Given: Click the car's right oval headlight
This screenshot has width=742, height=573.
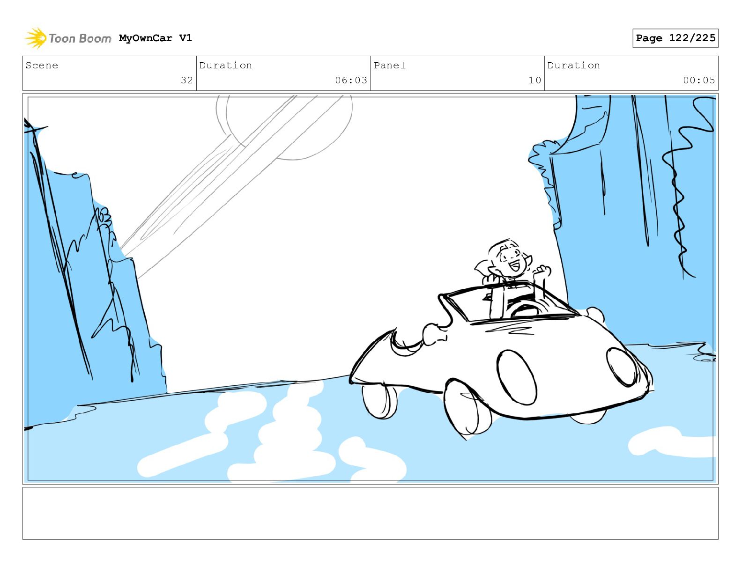Looking at the screenshot, I should (x=622, y=367).
